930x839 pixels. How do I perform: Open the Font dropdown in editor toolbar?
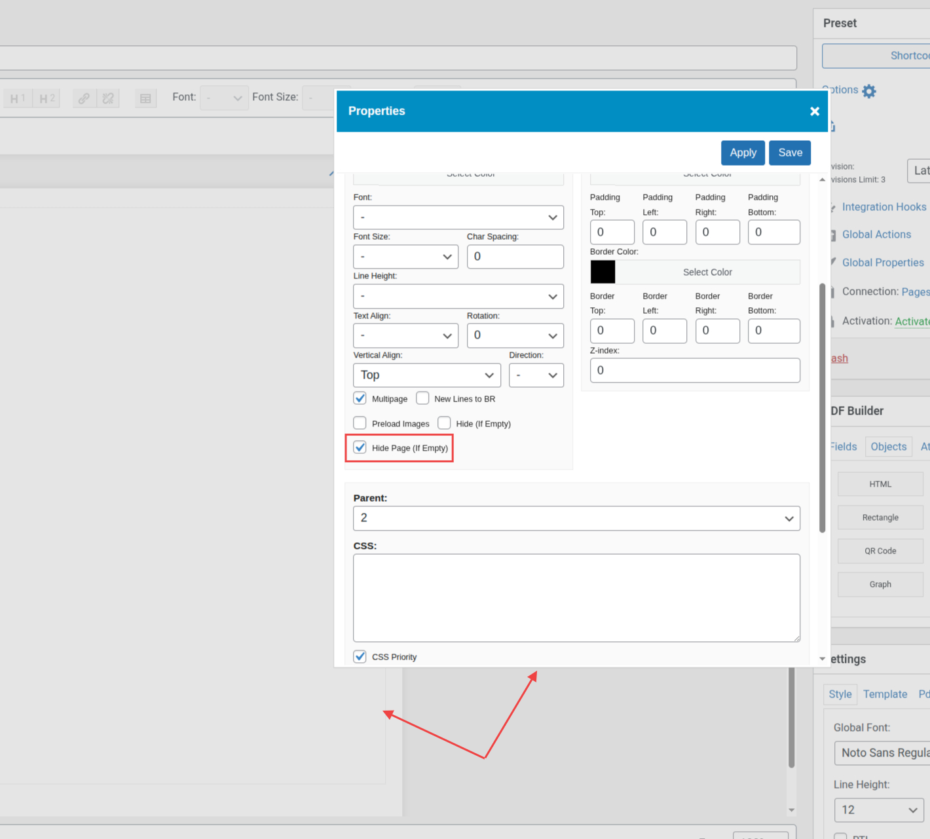pyautogui.click(x=224, y=98)
